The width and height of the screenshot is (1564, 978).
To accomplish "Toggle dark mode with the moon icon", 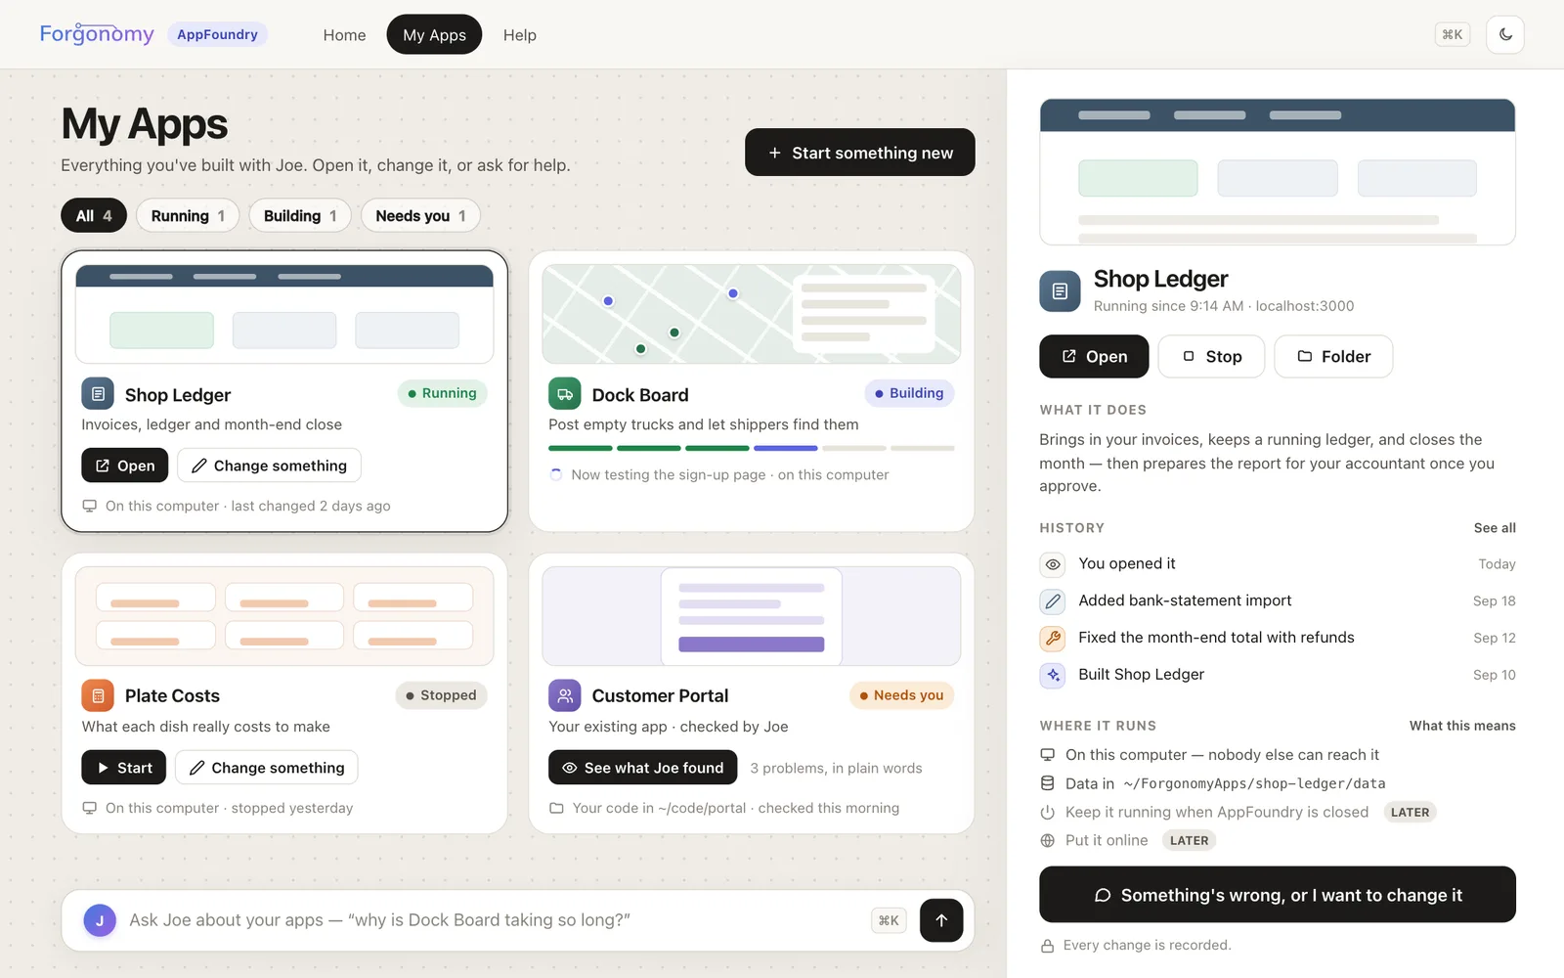I will coord(1505,34).
